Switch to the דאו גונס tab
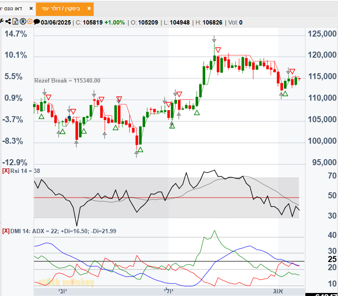Image resolution: width=338 pixels, height=296 pixels. click(12, 9)
